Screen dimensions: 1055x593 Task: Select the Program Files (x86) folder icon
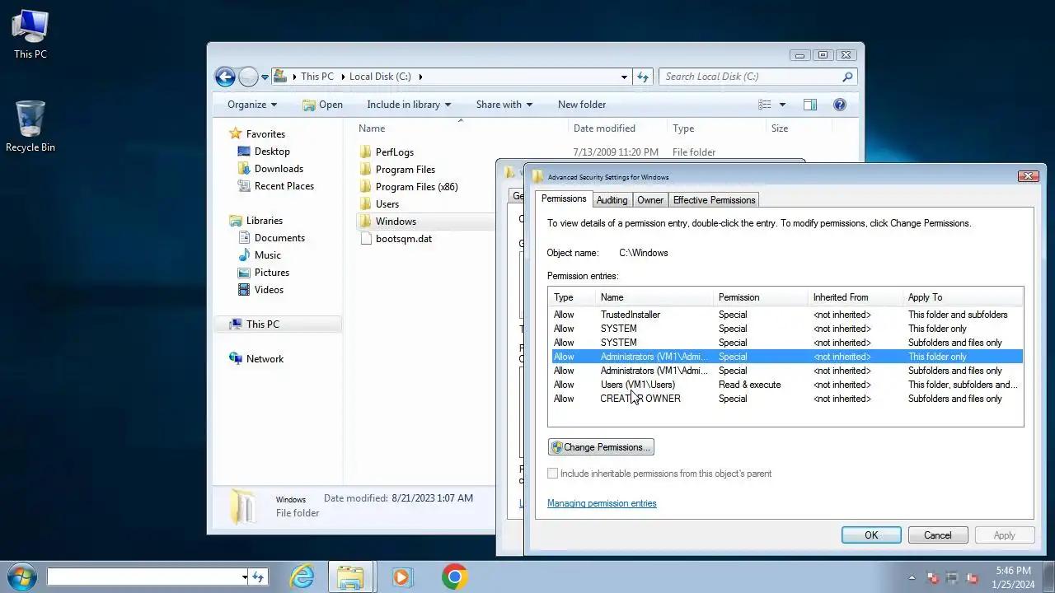click(x=366, y=187)
